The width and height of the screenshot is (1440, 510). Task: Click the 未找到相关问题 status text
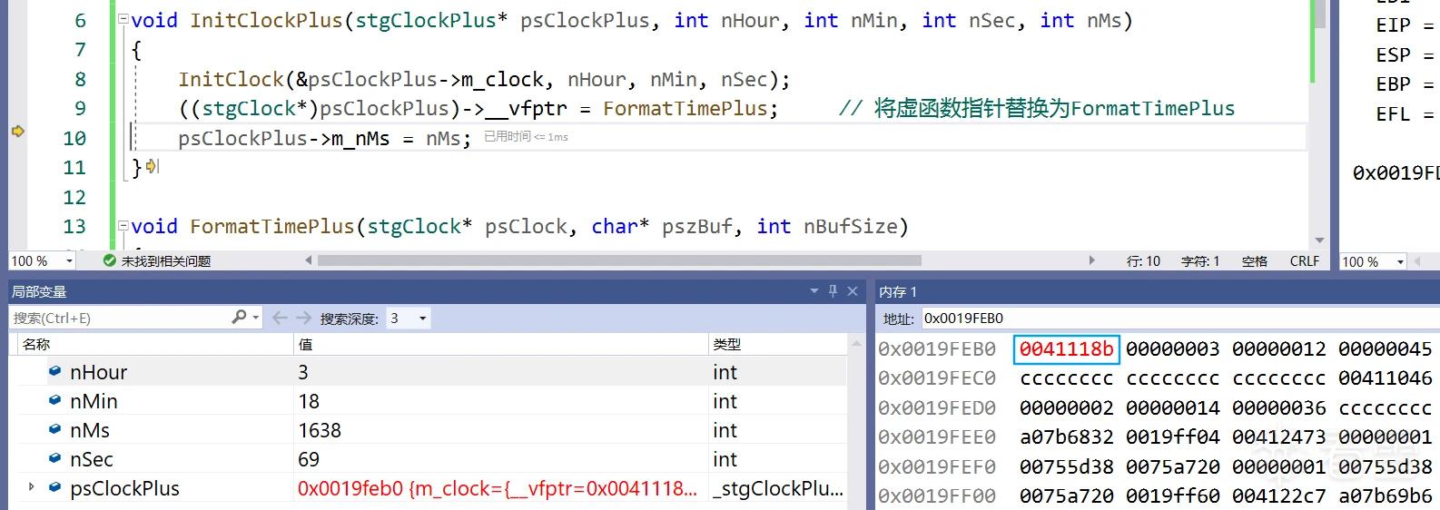(166, 261)
